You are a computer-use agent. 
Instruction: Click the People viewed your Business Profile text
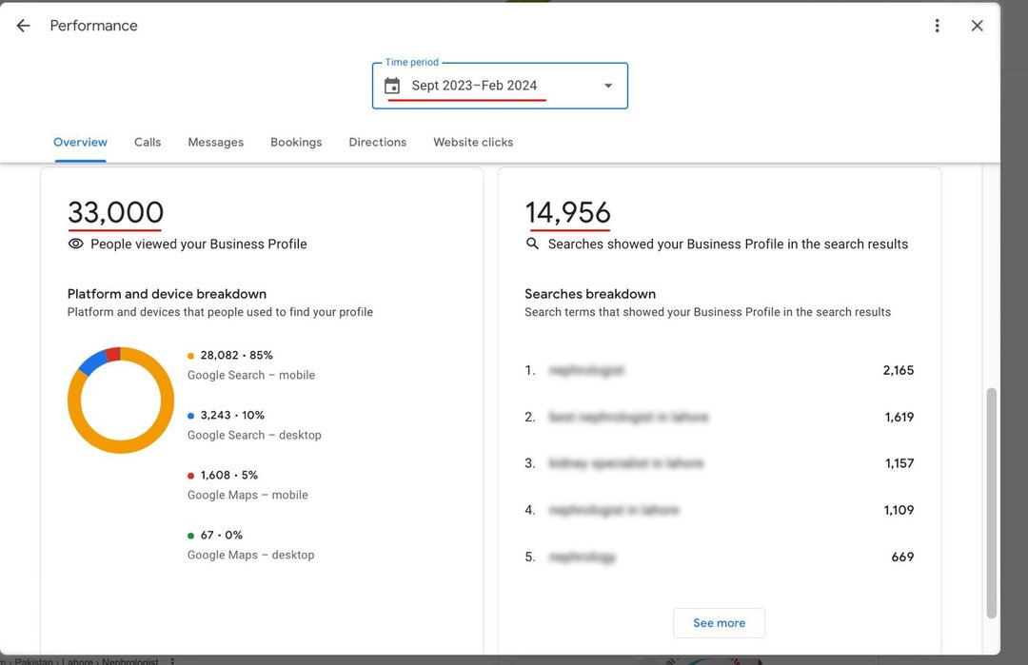click(199, 244)
